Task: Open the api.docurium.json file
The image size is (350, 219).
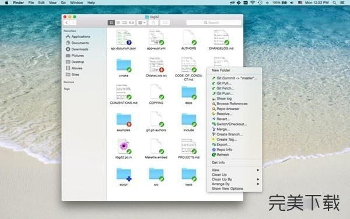Action: coord(124,37)
